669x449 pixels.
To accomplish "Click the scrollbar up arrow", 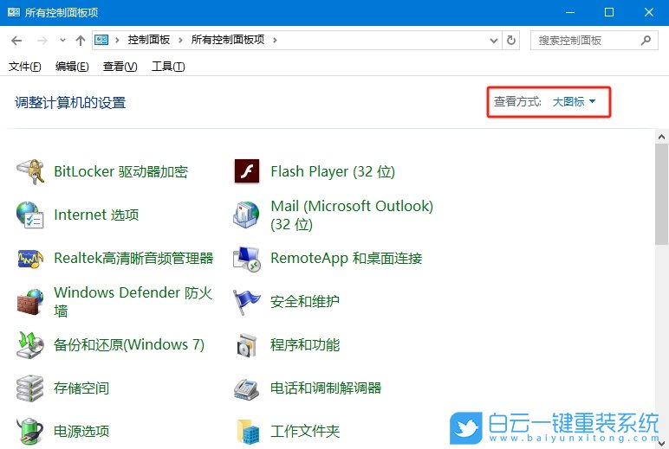I will pyautogui.click(x=662, y=138).
